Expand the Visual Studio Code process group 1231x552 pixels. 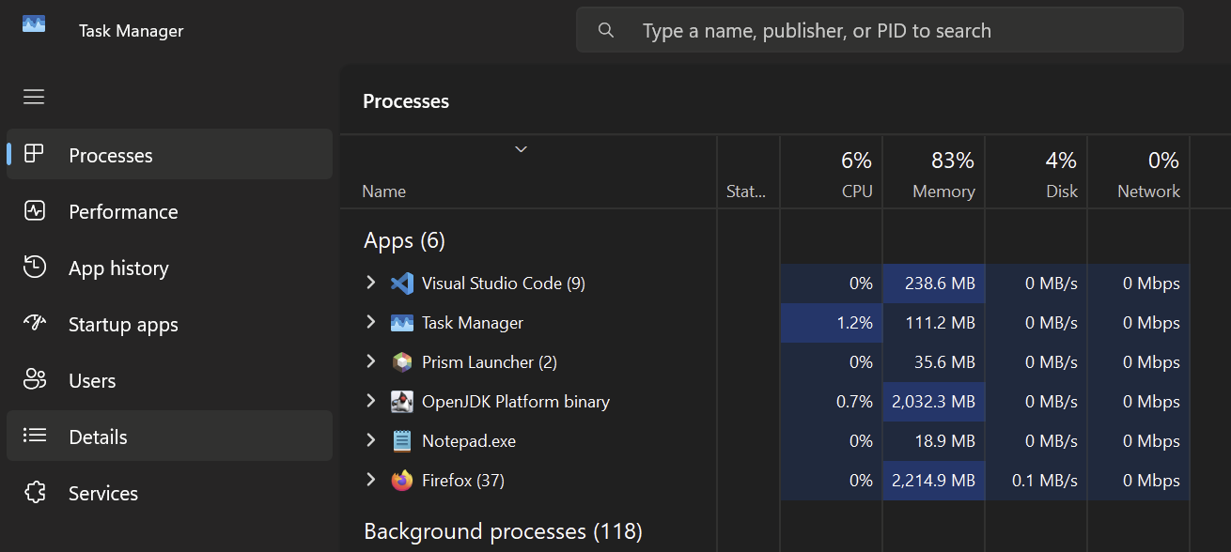[371, 284]
